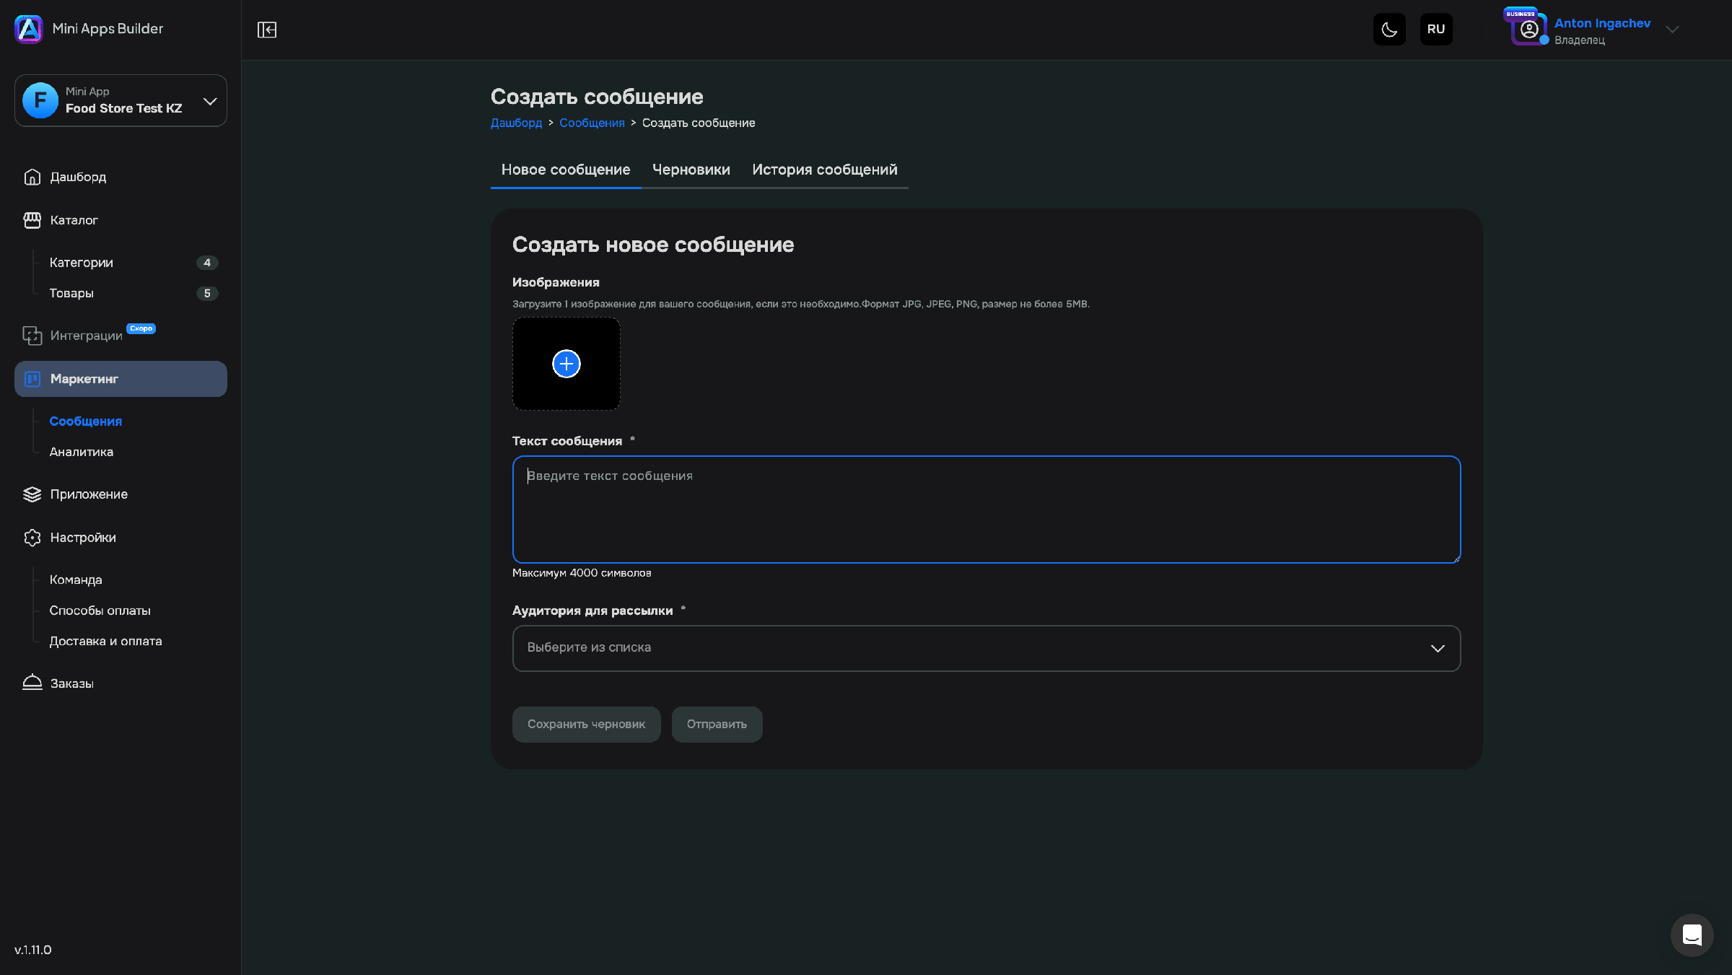Image resolution: width=1732 pixels, height=975 pixels.
Task: Open Настройки gear icon in sidebar
Action: tap(32, 538)
